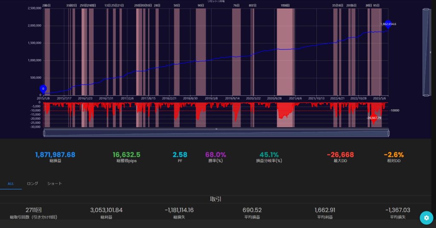Switch to the ロング tab
The width and height of the screenshot is (436, 228).
(32, 184)
